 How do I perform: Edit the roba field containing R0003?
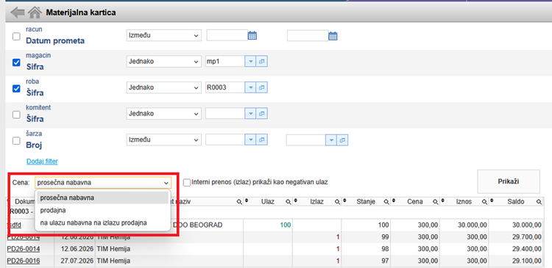point(225,87)
